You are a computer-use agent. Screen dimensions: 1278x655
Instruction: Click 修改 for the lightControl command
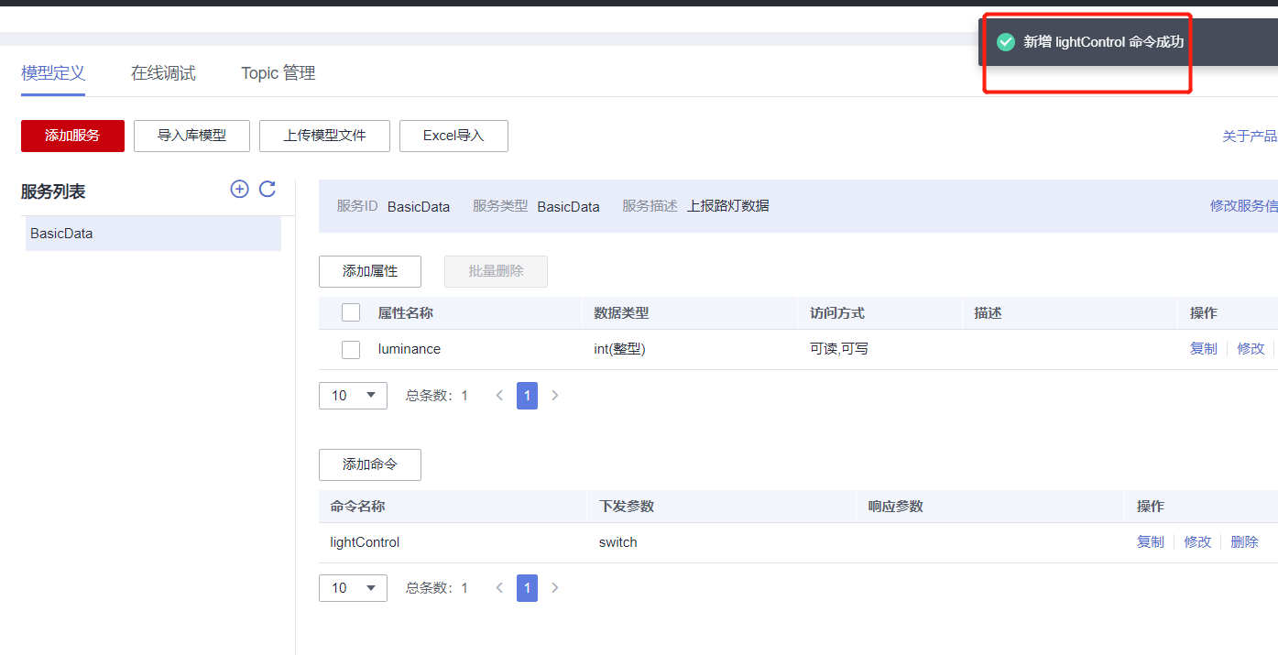1197,542
